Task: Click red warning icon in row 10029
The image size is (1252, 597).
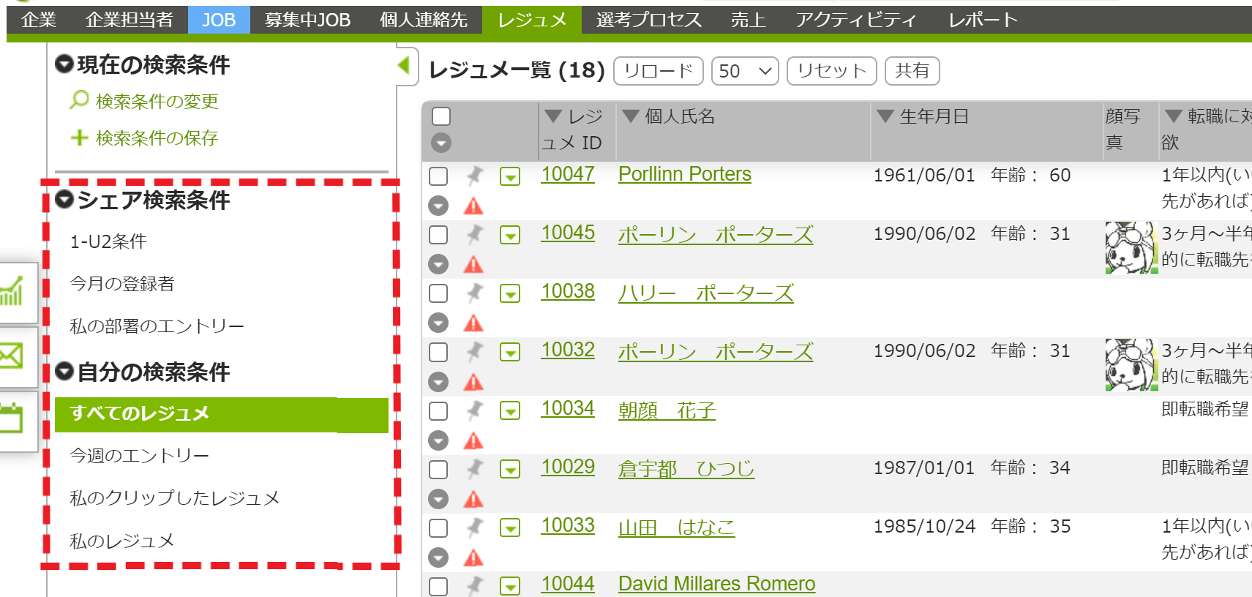Action: [x=473, y=499]
